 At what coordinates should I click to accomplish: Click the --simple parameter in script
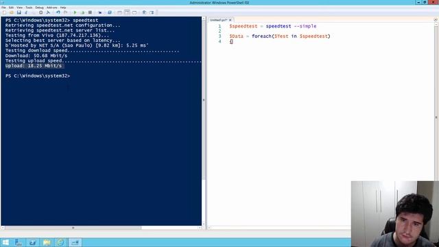tap(305, 26)
